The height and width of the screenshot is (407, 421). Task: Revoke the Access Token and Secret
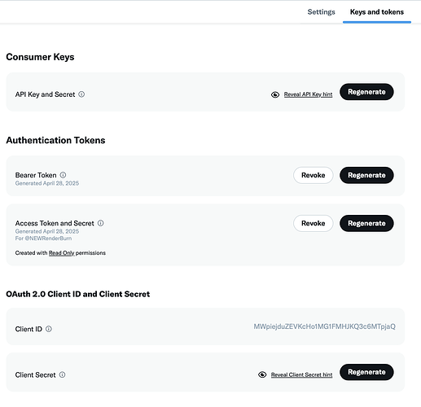pos(314,223)
